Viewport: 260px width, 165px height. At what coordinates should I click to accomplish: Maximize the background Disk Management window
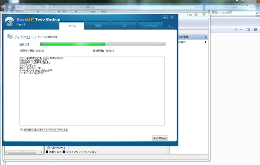tap(196, 15)
